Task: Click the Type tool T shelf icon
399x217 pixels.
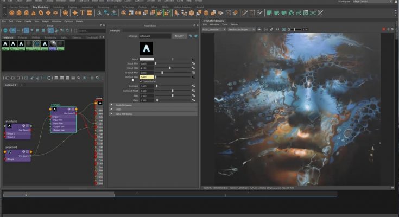Action: (x=82, y=12)
